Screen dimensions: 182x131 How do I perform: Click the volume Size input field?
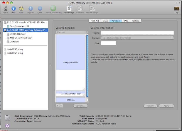[109, 43]
